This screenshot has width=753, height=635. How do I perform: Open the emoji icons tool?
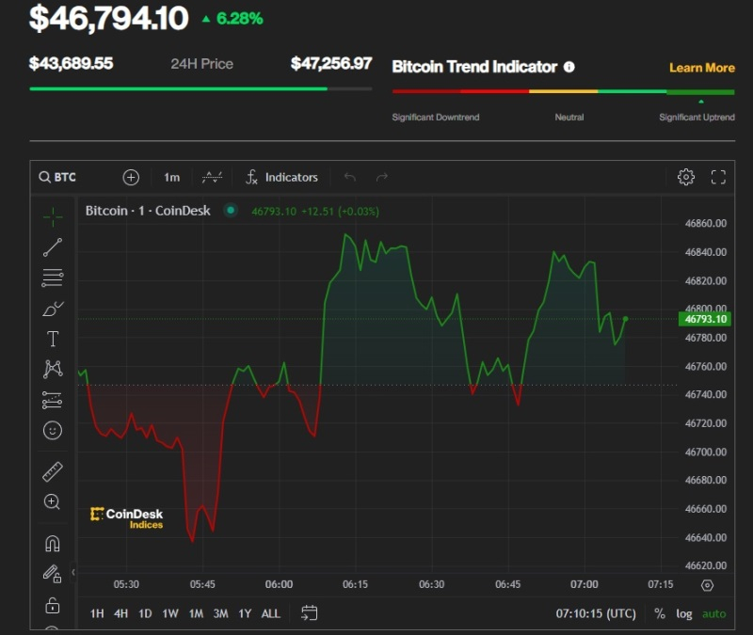pos(53,430)
